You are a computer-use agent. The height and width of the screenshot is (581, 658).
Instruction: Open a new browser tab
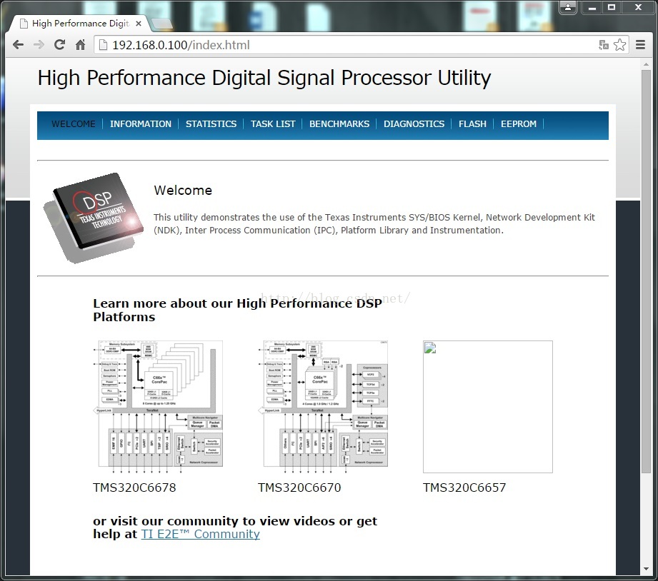(161, 24)
